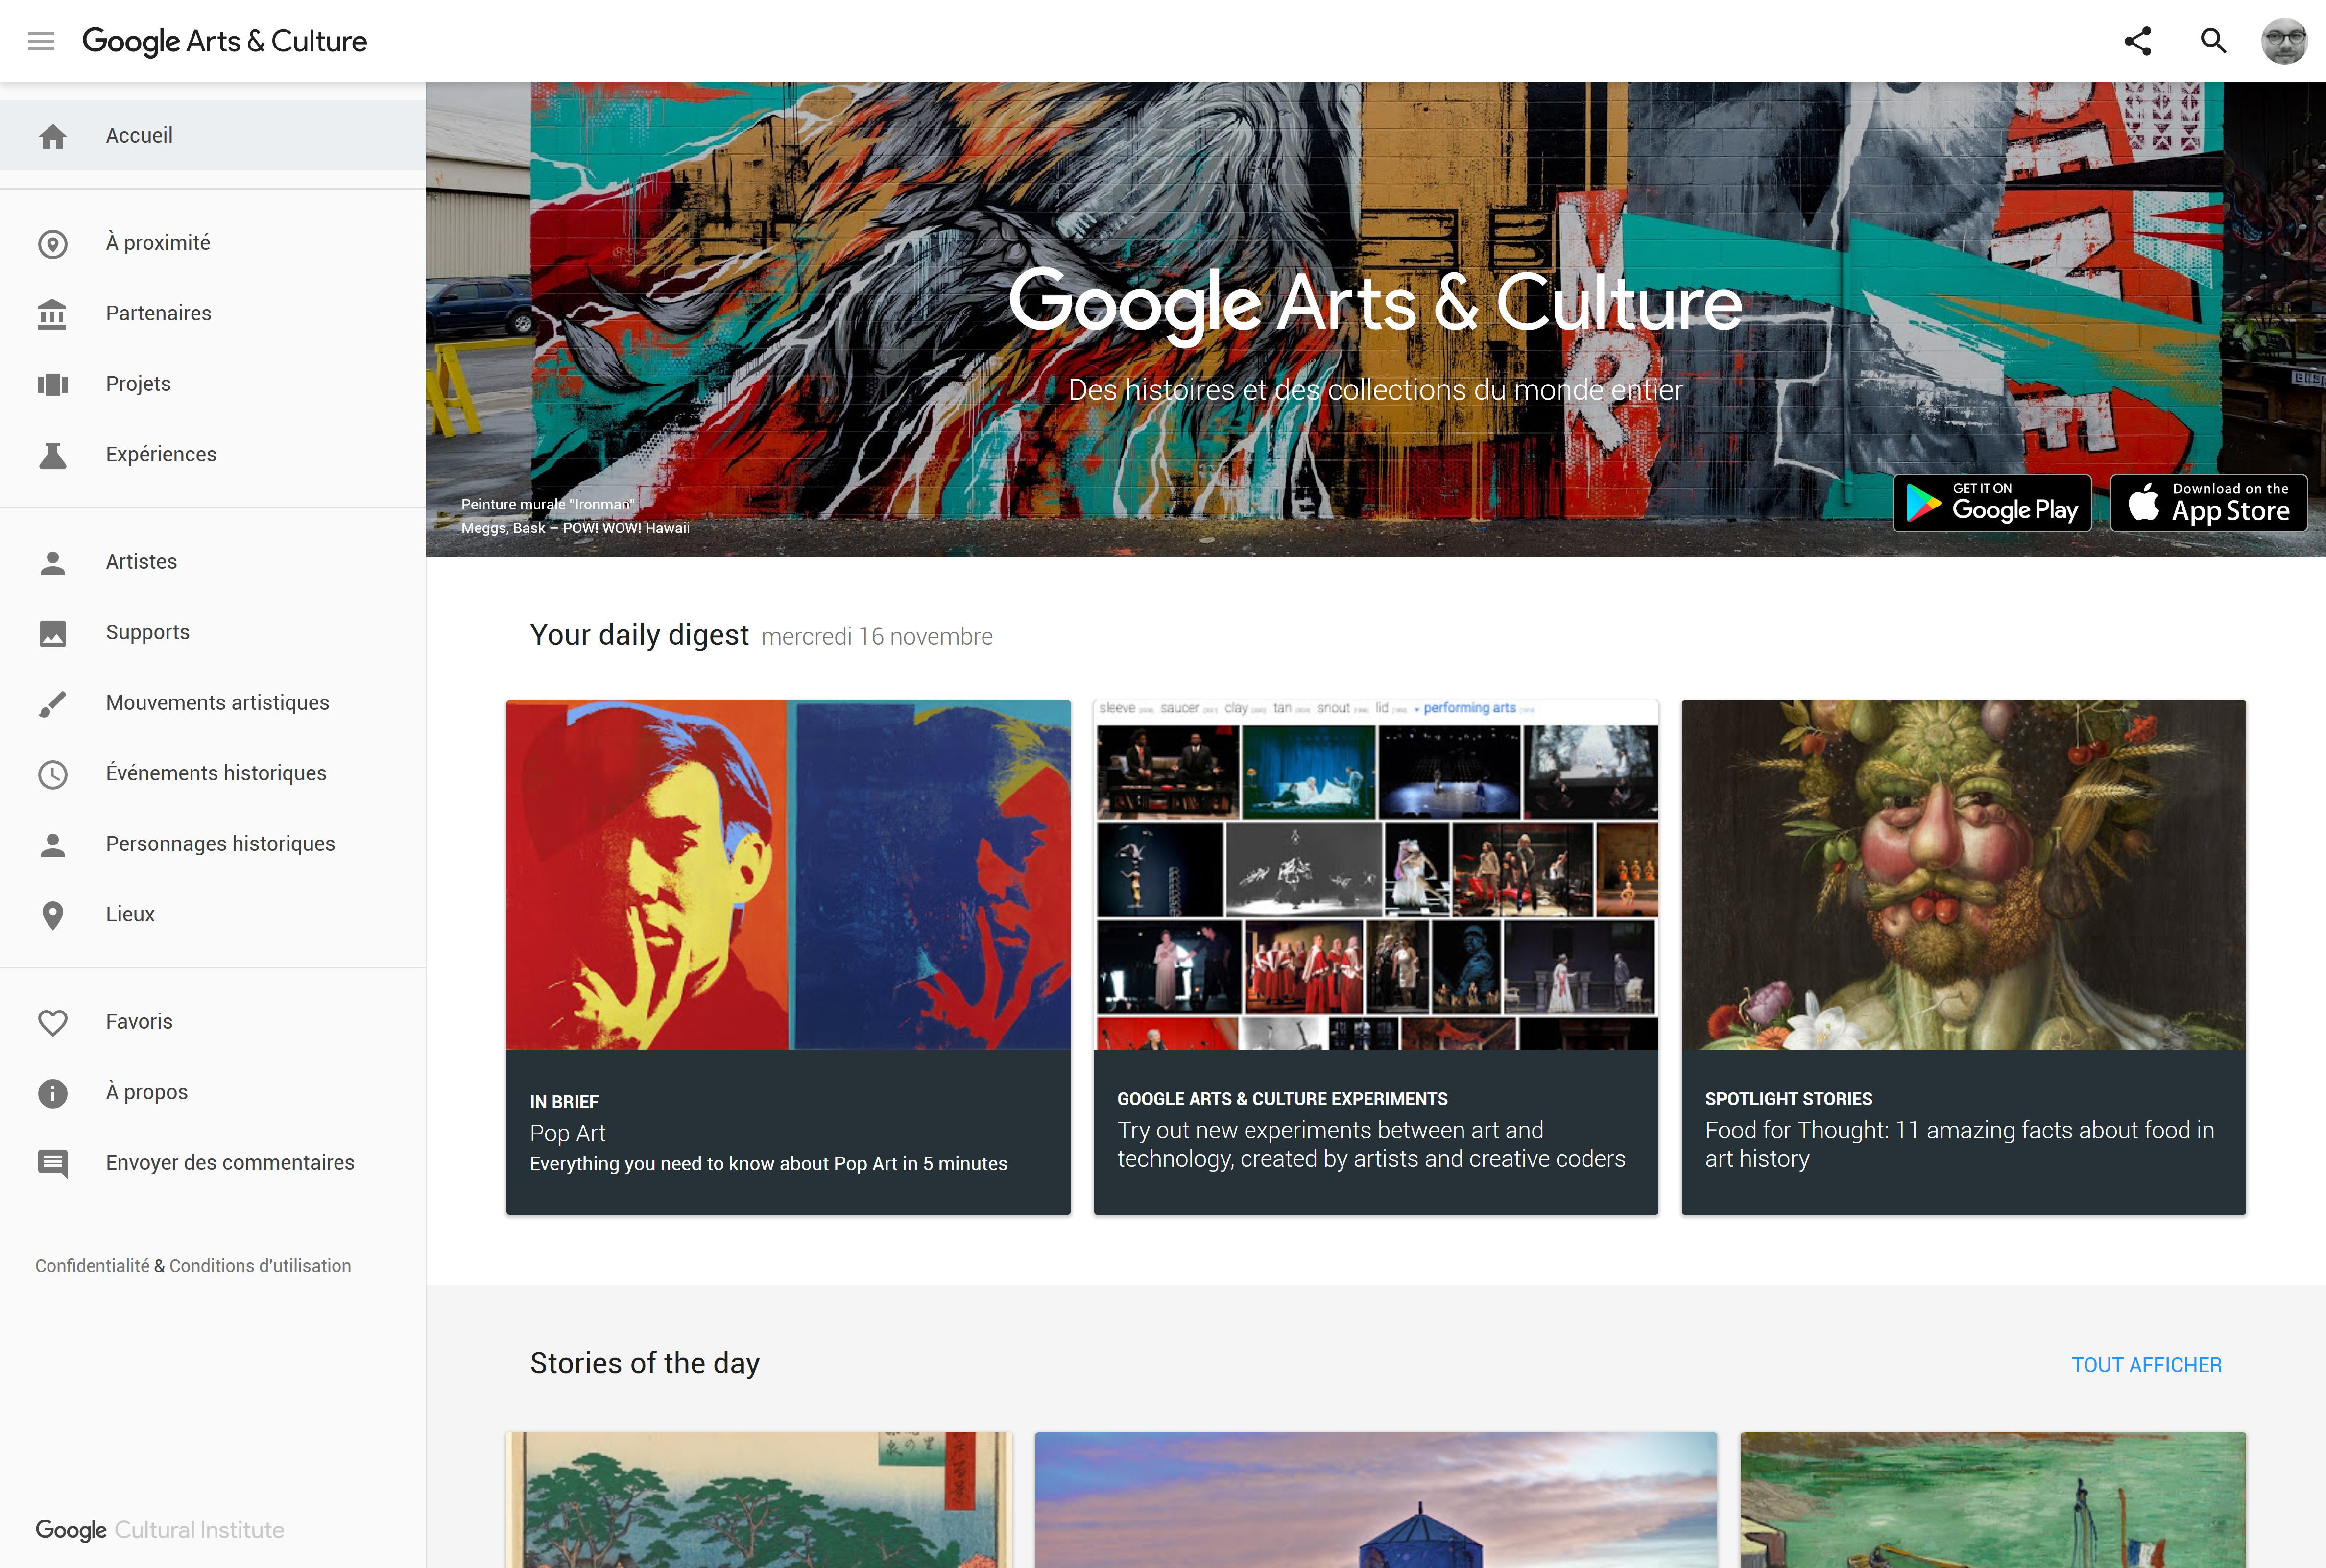Click the Projets carousel icon
Image resolution: width=2326 pixels, height=1568 pixels.
[53, 385]
